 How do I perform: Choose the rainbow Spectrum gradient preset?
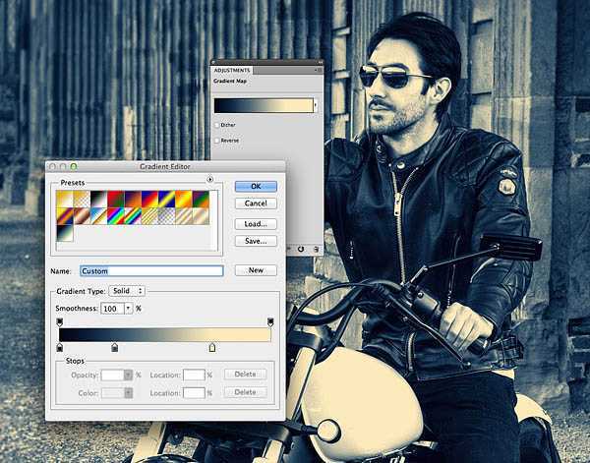[x=115, y=216]
